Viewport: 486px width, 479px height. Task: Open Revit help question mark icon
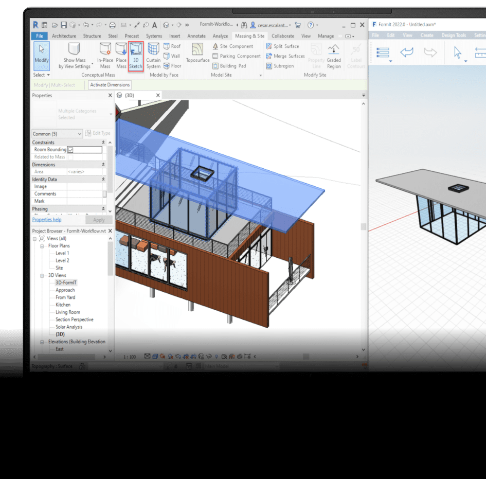tap(311, 25)
